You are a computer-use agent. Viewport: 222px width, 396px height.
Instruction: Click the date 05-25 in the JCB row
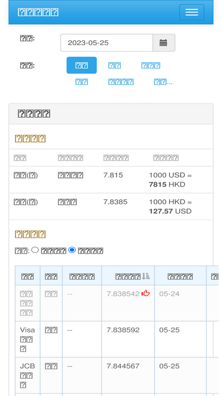(x=169, y=366)
